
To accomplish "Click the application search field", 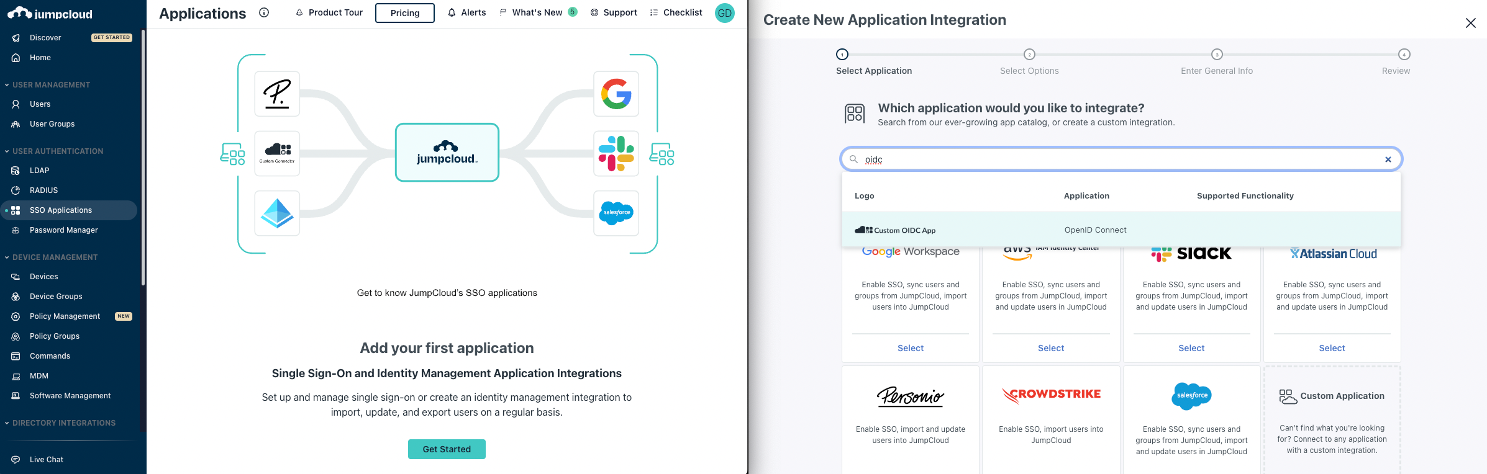I will pyautogui.click(x=1121, y=159).
